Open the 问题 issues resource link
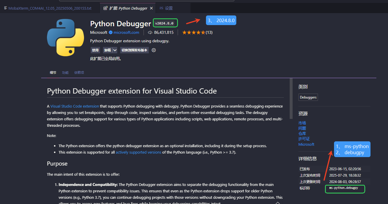This screenshot has width=388, height=204. [302, 128]
